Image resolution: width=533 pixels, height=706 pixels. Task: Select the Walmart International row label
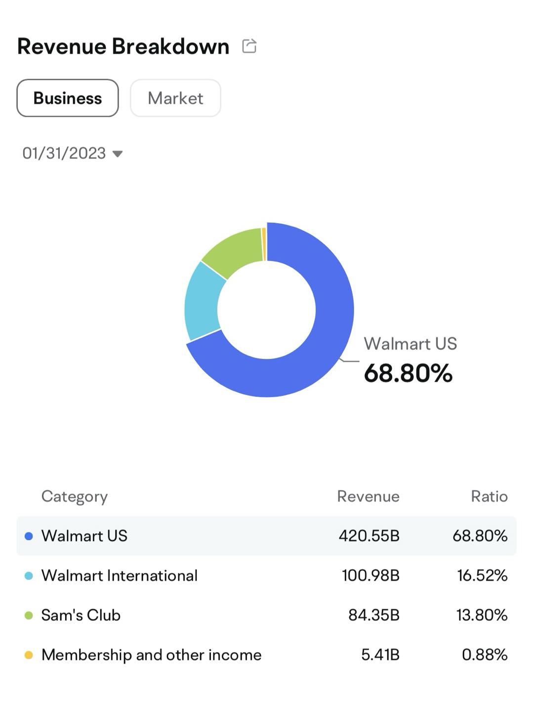point(120,575)
